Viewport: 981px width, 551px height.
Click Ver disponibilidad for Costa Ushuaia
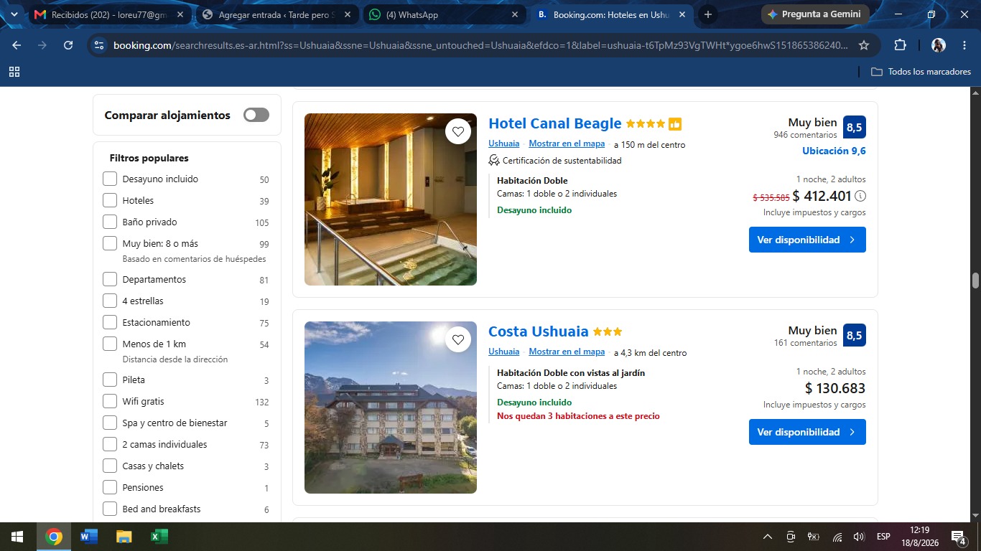[807, 432]
